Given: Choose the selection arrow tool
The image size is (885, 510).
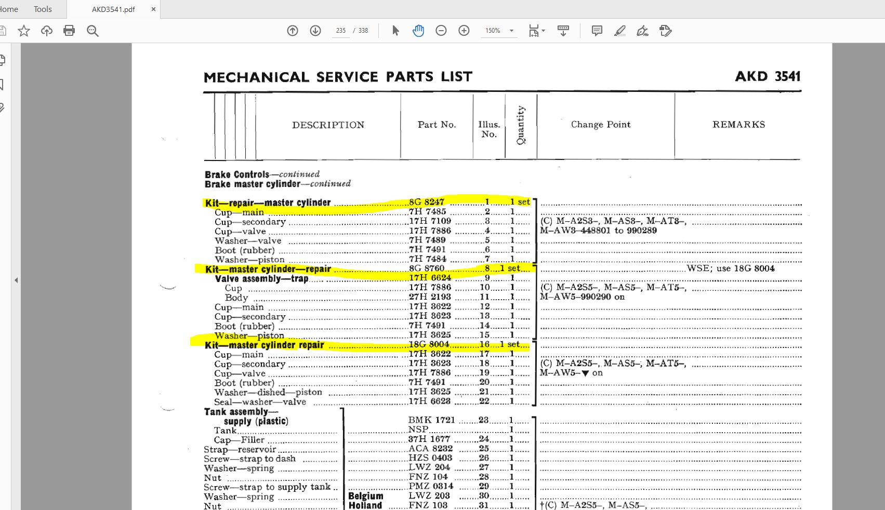Looking at the screenshot, I should click(395, 31).
